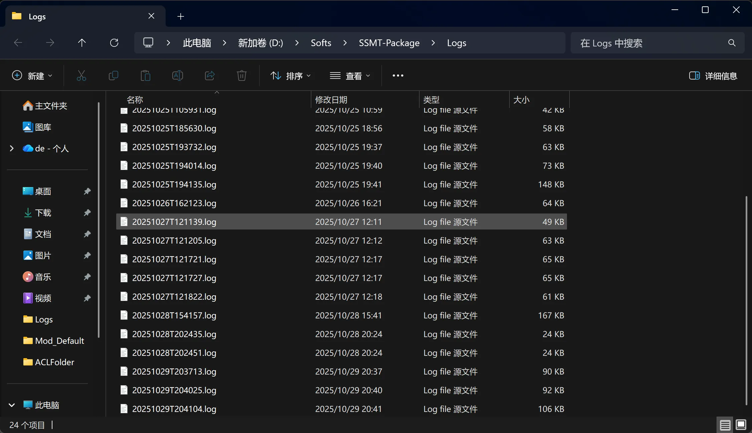Switch to large thumbnails view in status bar

coord(741,425)
